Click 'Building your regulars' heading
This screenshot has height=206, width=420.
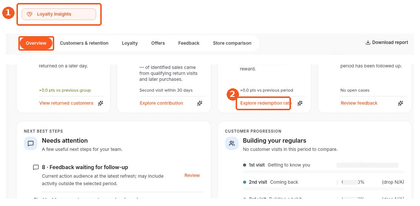coord(275,141)
